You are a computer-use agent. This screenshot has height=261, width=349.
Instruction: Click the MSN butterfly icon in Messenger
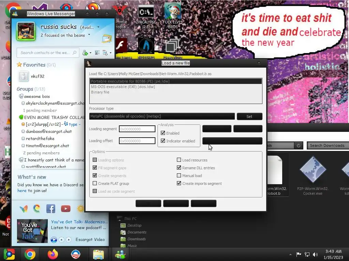(x=24, y=209)
